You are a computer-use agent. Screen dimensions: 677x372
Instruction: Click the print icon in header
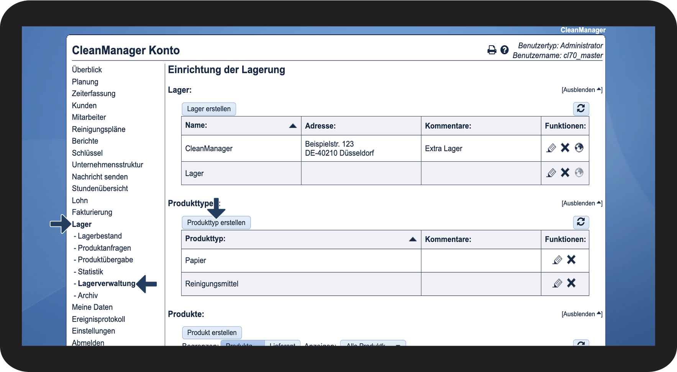coord(492,50)
